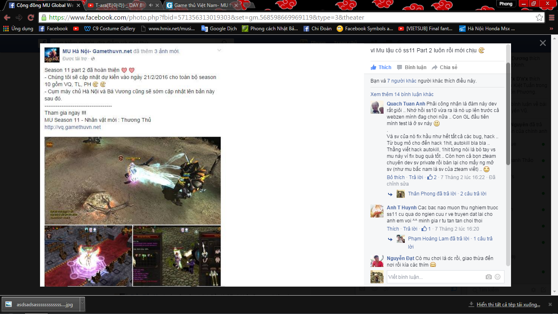Viewport: 558px width, 314px height.
Task: Open the emoji picker in the comment box
Action: click(x=498, y=277)
